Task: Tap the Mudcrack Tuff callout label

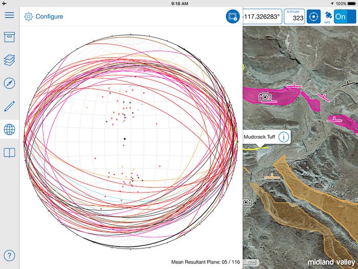Action: (259, 137)
